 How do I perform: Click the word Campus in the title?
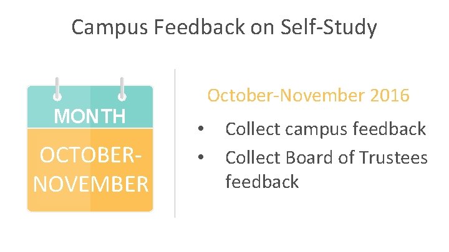click(110, 28)
